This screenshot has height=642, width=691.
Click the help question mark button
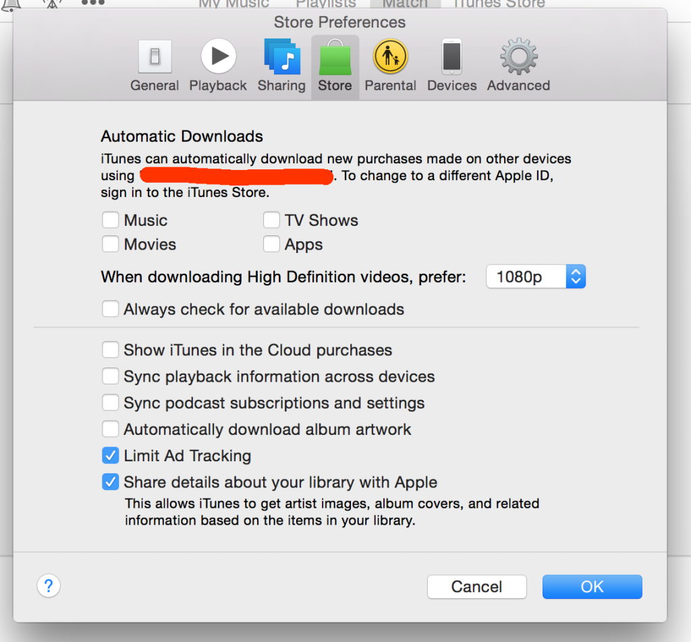(49, 586)
